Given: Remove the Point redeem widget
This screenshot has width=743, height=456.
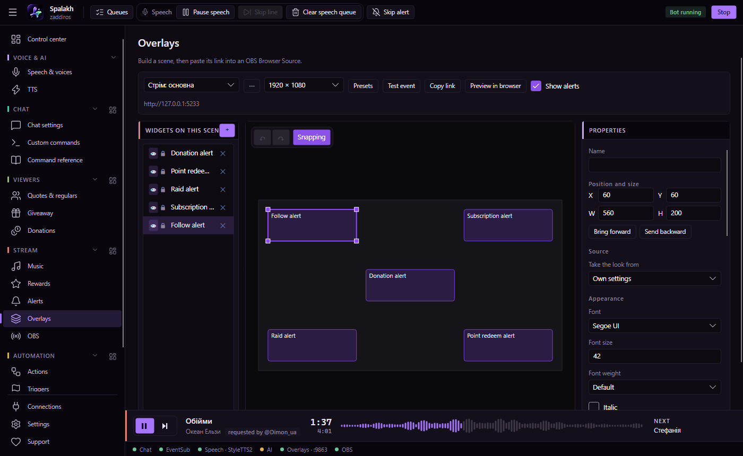Looking at the screenshot, I should pyautogui.click(x=223, y=171).
